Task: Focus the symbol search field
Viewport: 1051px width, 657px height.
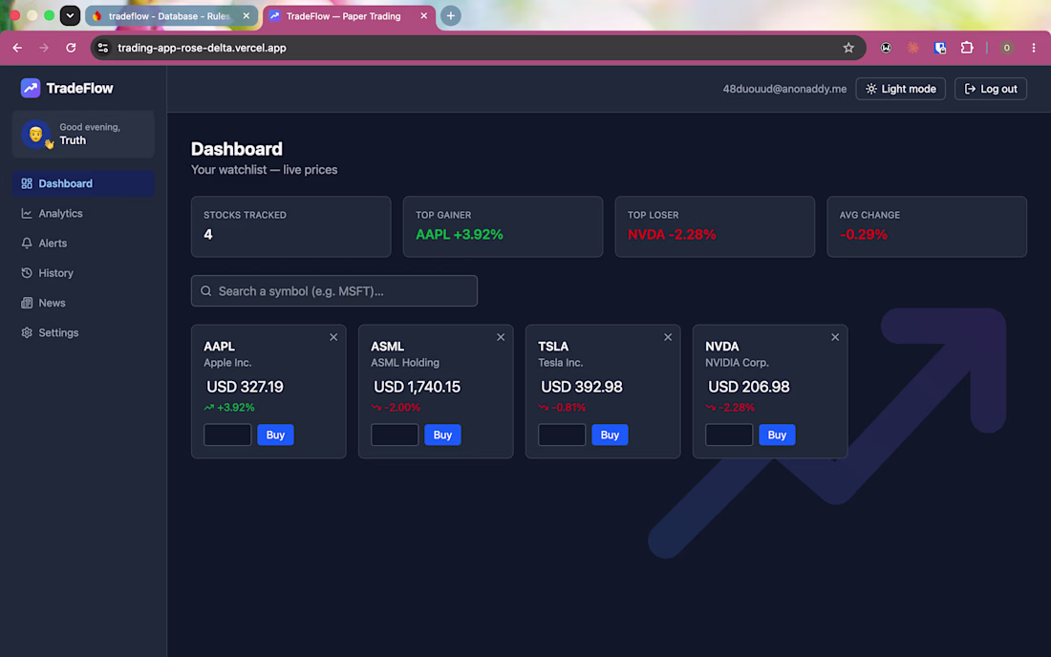Action: click(333, 290)
